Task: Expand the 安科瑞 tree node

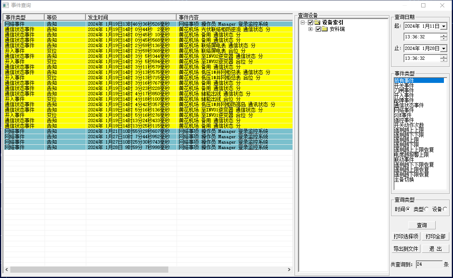Action: [x=310, y=29]
